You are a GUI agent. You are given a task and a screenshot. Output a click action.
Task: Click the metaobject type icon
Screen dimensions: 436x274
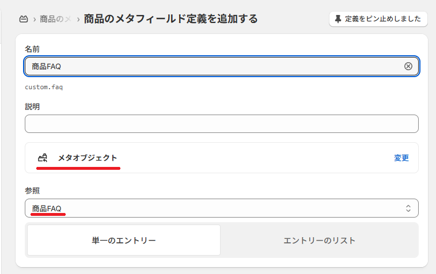(x=43, y=158)
